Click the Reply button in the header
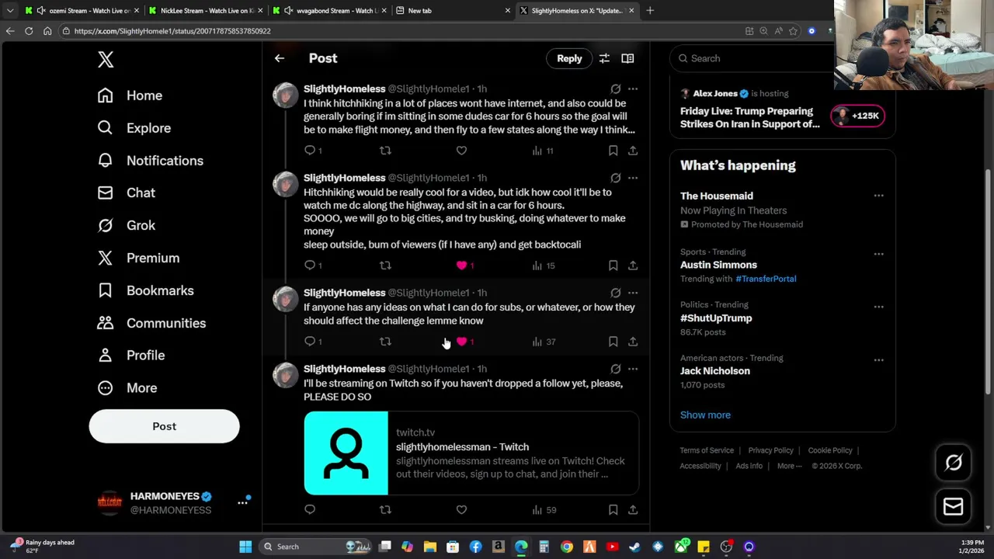The height and width of the screenshot is (559, 994). coord(569,58)
